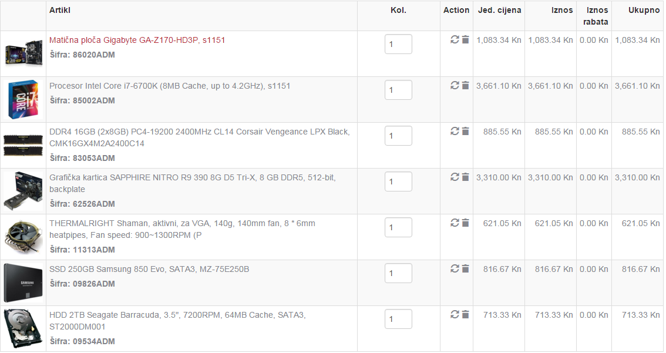Open the Samsung SSD product image
The image size is (666, 353).
click(23, 282)
